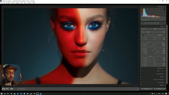Open Task View in the taskbar
The width and height of the screenshot is (169, 95).
[x=8, y=94]
